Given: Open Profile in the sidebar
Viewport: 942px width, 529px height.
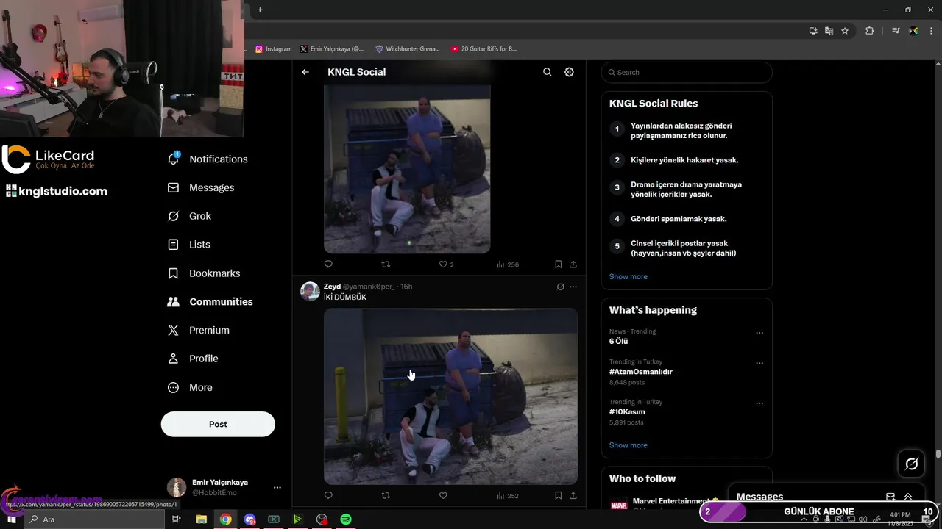Looking at the screenshot, I should [193, 359].
